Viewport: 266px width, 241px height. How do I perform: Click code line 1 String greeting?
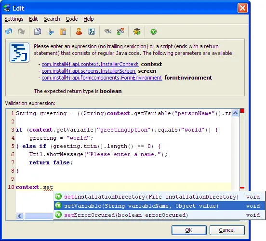click(123, 113)
